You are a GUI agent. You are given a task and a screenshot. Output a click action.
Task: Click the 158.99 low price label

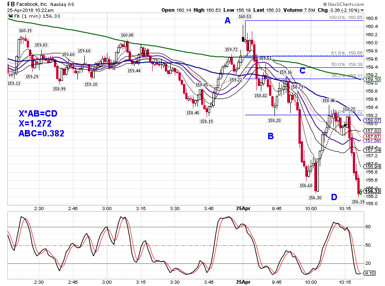point(59,89)
